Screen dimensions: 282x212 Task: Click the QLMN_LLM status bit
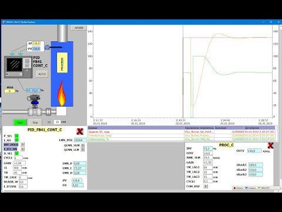pos(83,150)
